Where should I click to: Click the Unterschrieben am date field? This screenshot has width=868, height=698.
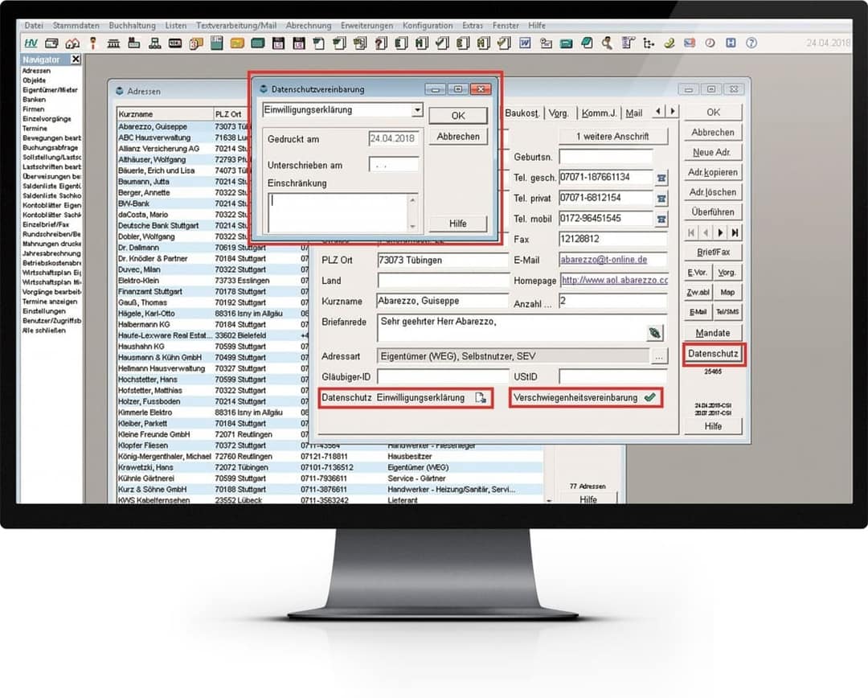pyautogui.click(x=394, y=165)
